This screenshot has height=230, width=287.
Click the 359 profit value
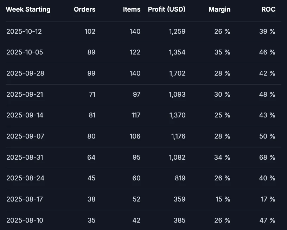pyautogui.click(x=179, y=199)
